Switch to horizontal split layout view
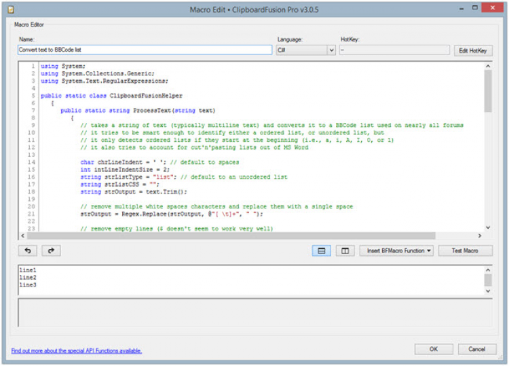509x366 pixels. pyautogui.click(x=322, y=251)
